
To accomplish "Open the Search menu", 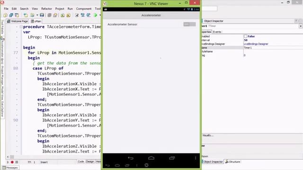I will pyautogui.click(x=24, y=8).
